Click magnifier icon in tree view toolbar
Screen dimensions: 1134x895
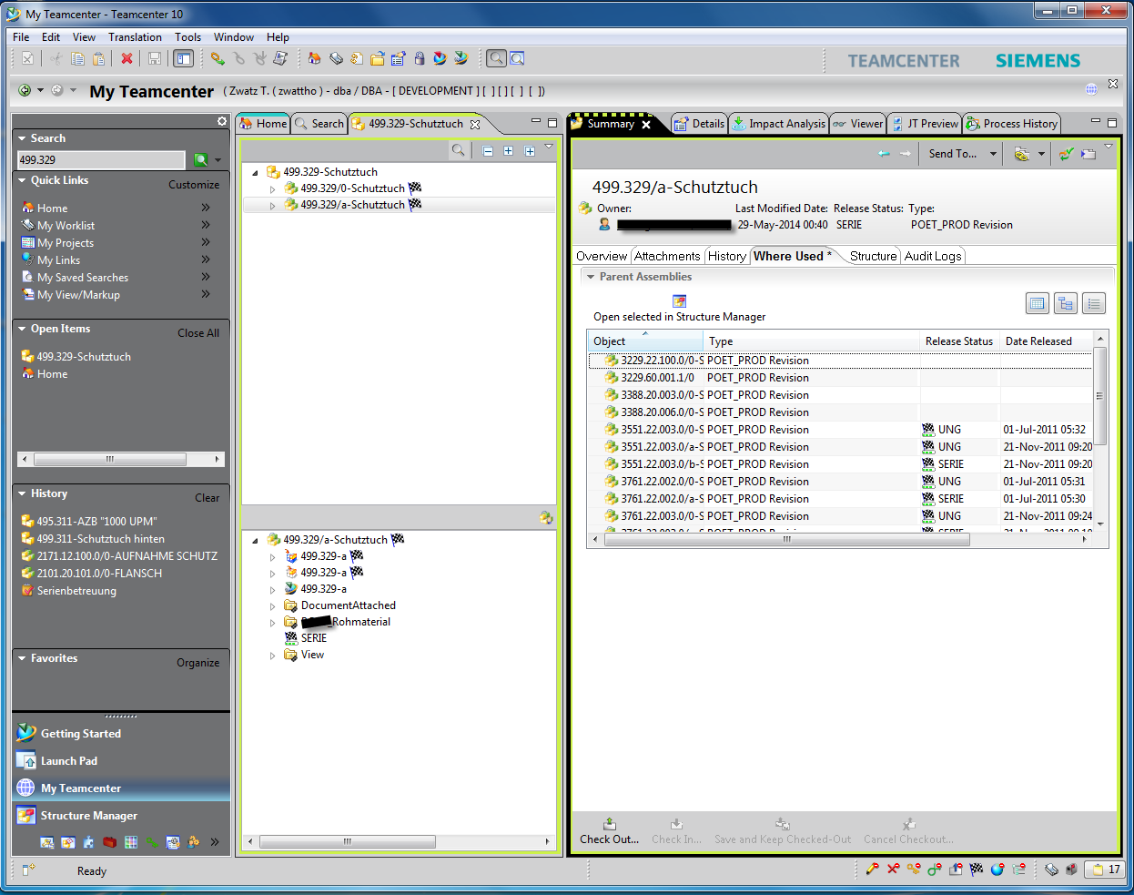click(459, 150)
